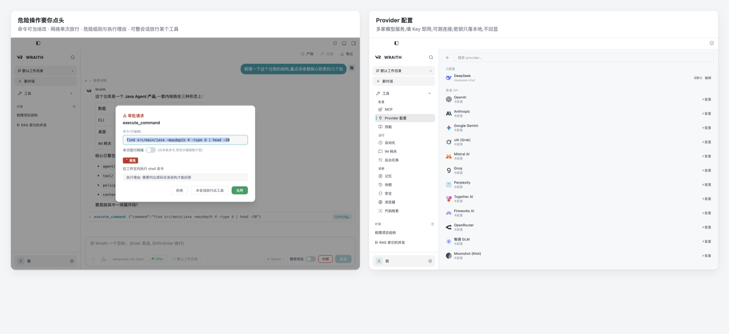Screen dimensions: 729x334
Task: Select Provider 配置 in the sidebar
Action: point(405,118)
